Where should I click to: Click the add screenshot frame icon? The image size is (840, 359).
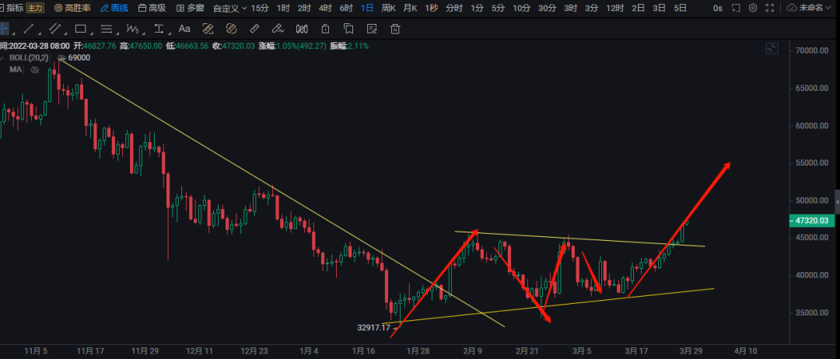click(736, 8)
